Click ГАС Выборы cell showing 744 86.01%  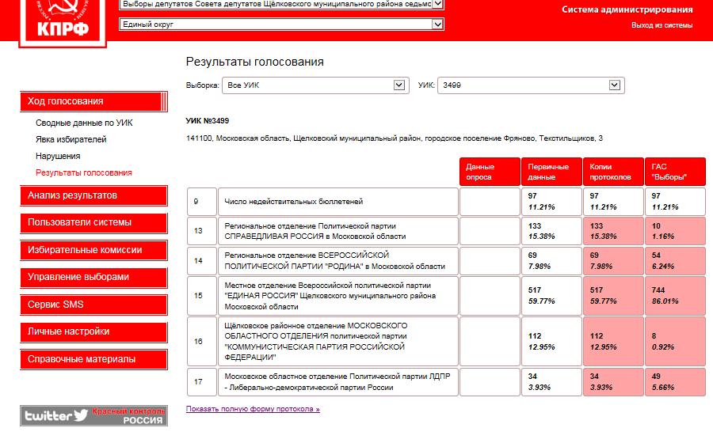pyautogui.click(x=675, y=296)
